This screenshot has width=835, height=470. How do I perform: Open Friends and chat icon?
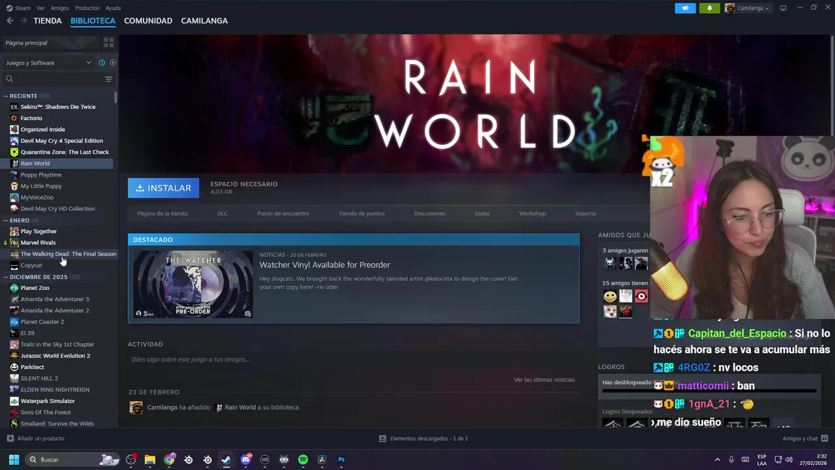[x=825, y=439]
